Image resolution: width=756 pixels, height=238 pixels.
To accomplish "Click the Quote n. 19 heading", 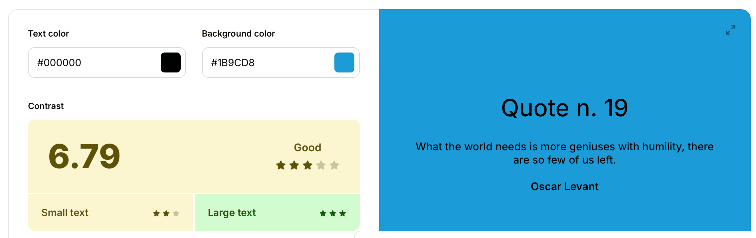I will click(x=564, y=108).
